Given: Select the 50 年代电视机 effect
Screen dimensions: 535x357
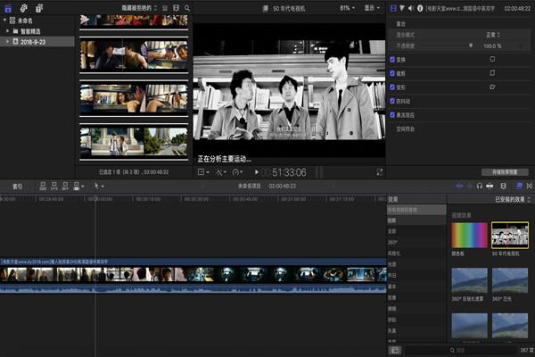Looking at the screenshot, I should click(x=510, y=235).
